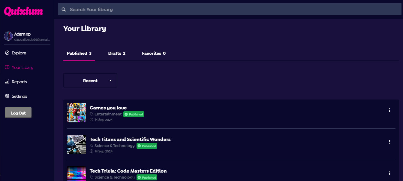Click the Explore compass icon
The height and width of the screenshot is (181, 403).
[7, 53]
